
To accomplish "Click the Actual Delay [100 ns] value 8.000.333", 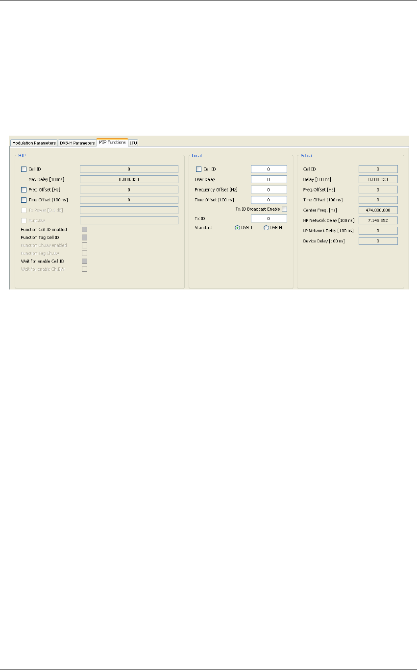I will (378, 179).
